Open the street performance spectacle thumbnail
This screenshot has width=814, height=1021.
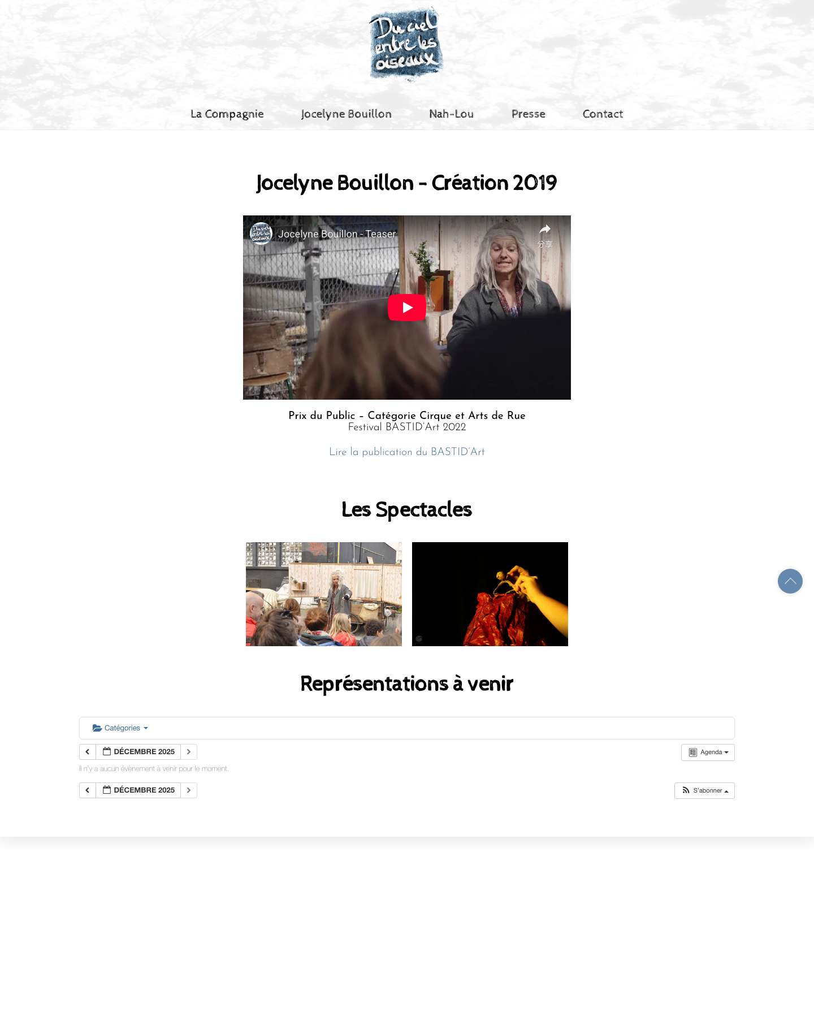(324, 594)
